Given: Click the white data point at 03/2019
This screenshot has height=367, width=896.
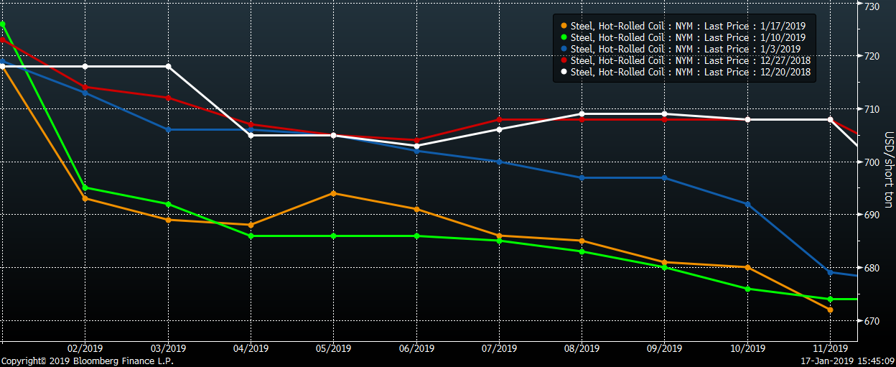Looking at the screenshot, I should click(168, 67).
